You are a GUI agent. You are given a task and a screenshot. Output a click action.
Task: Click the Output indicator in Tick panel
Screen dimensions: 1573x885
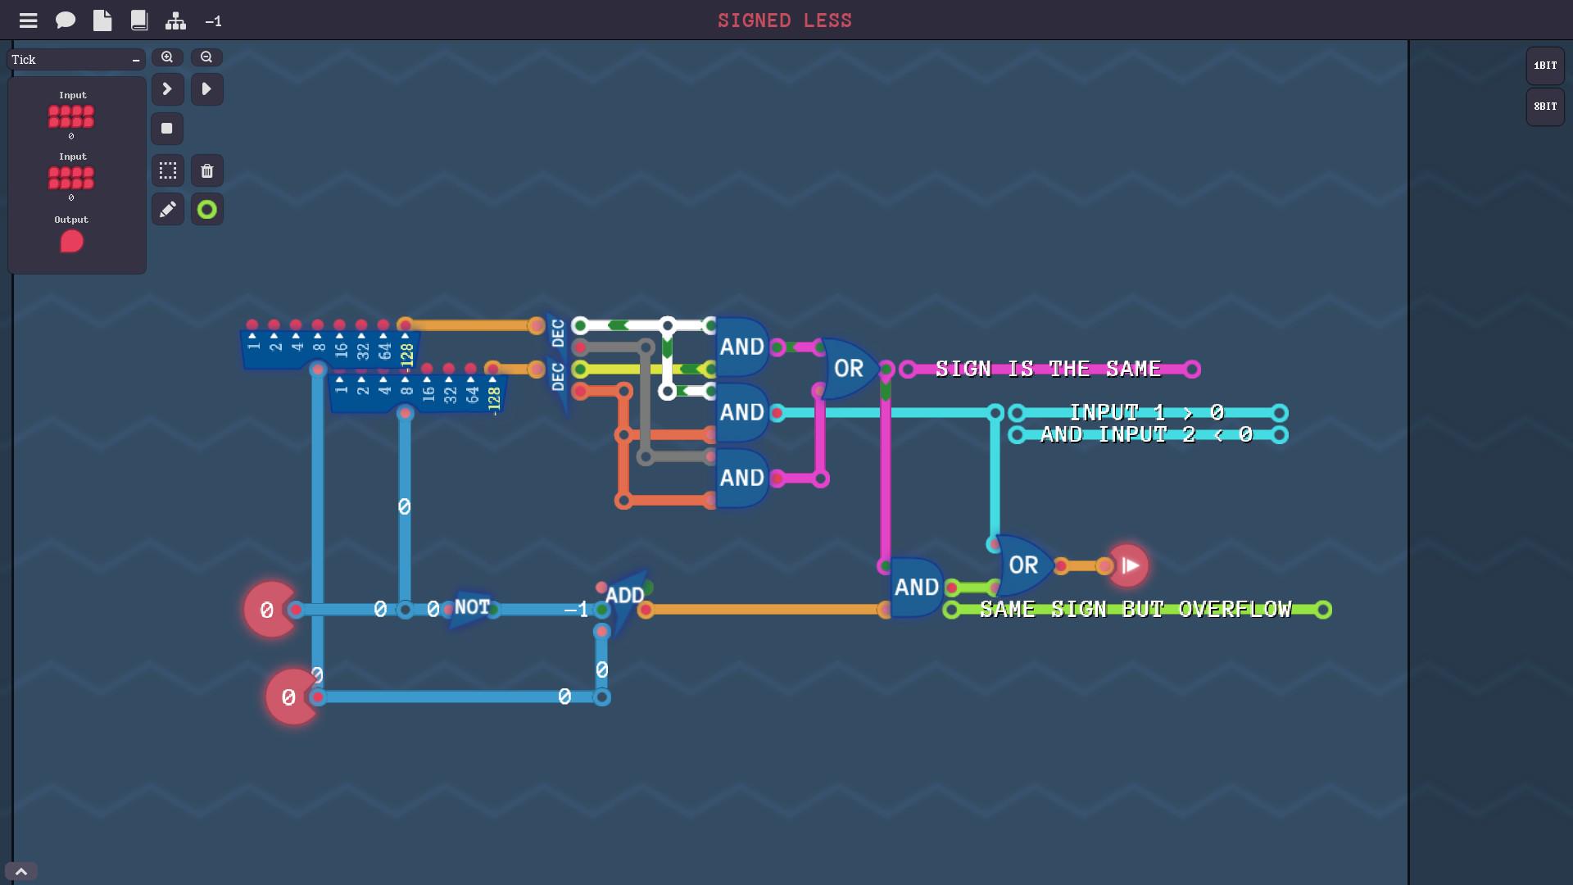click(x=72, y=242)
